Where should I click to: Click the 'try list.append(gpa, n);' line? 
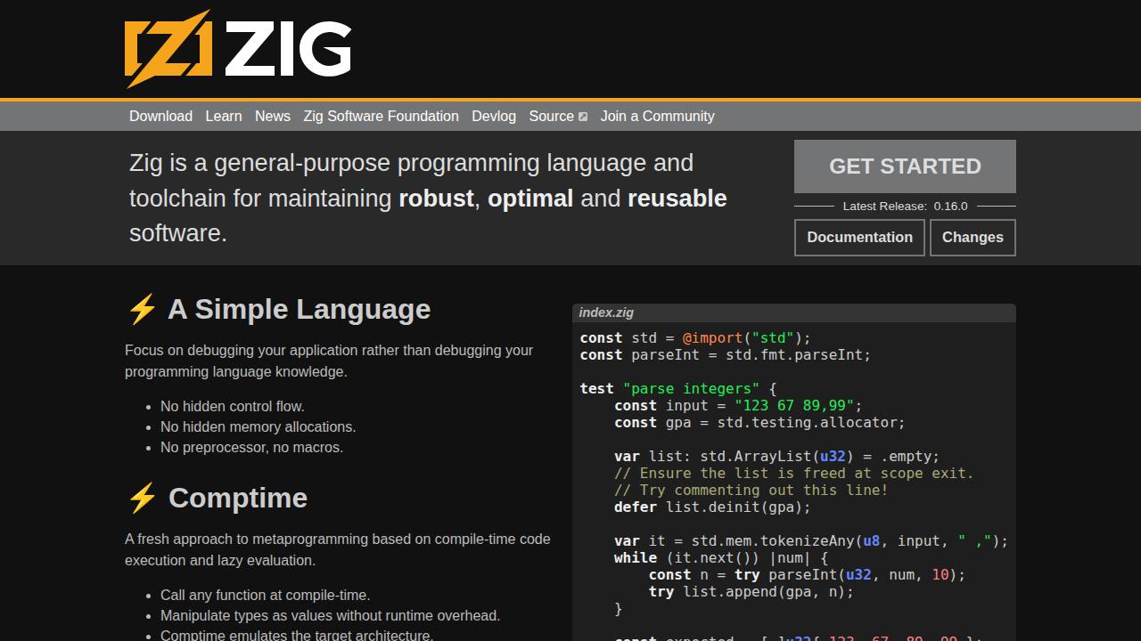[751, 592]
